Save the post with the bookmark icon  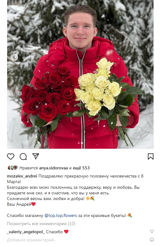tap(151, 157)
